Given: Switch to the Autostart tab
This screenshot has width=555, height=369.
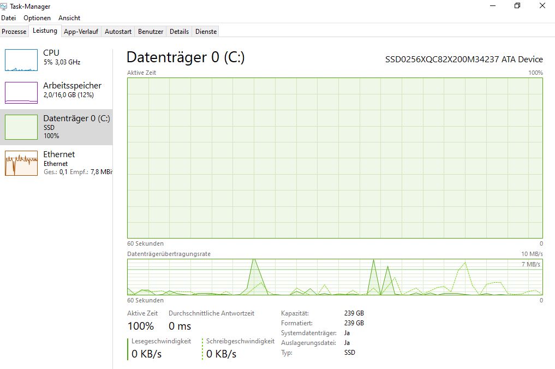Looking at the screenshot, I should click(x=118, y=32).
